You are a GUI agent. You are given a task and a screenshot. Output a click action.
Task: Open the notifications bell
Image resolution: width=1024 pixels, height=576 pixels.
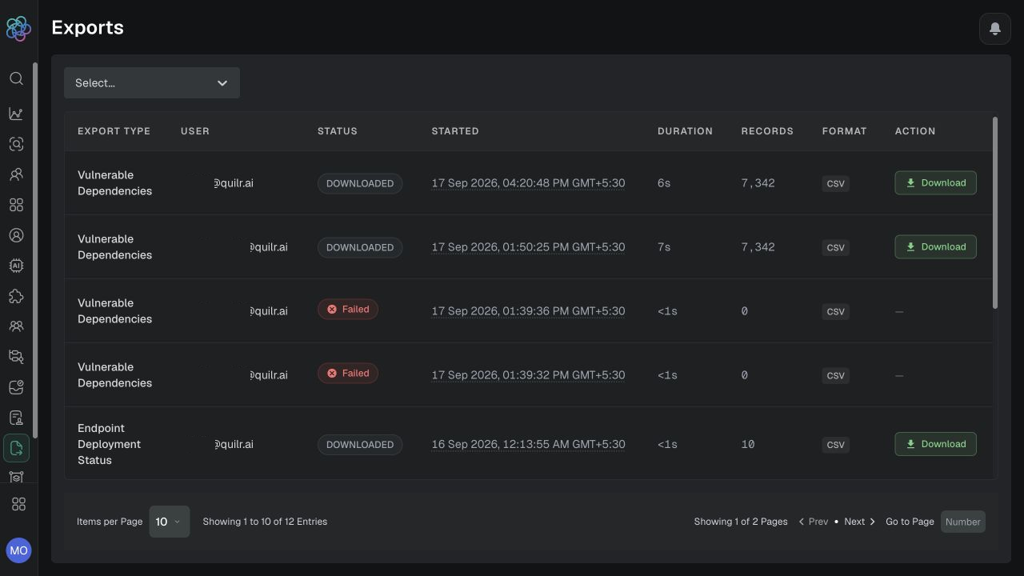995,29
